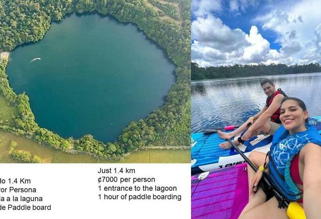
Task: Click the Spanish '1.4 Km' text line
Action: pos(15,181)
